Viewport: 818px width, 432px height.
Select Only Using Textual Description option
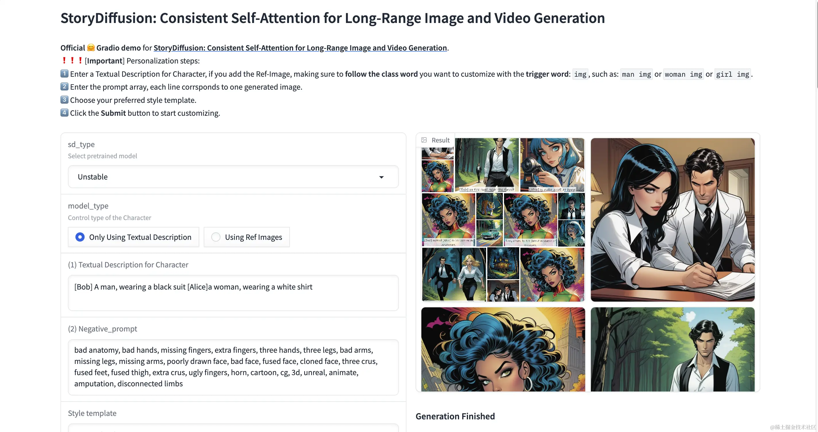tap(133, 237)
